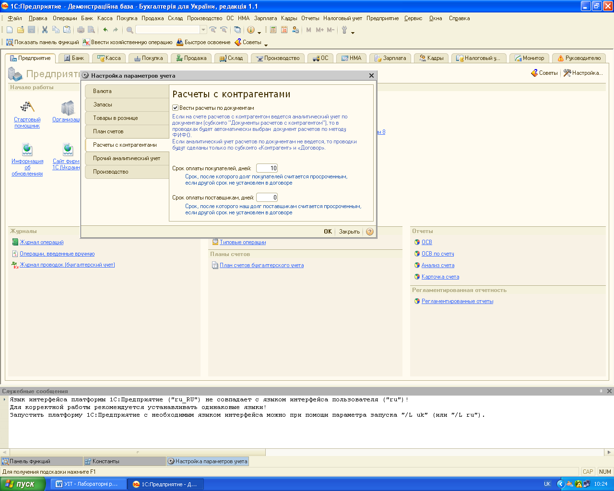Switch to the Руководителю tab
614x491 pixels.
[579, 58]
